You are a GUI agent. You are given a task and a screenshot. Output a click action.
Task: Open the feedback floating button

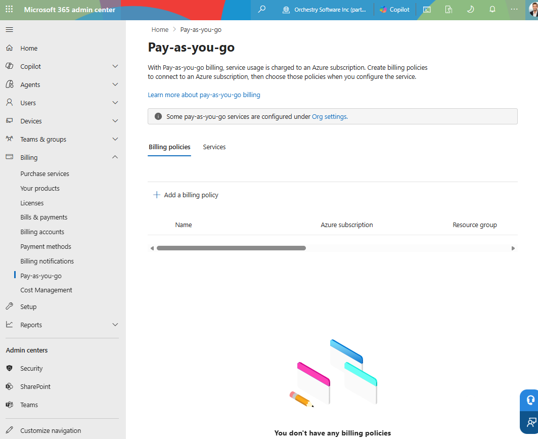531,423
